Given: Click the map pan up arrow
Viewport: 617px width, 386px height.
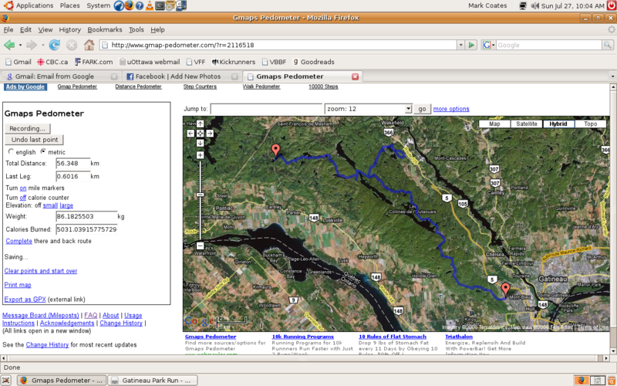Looking at the screenshot, I should (201, 124).
